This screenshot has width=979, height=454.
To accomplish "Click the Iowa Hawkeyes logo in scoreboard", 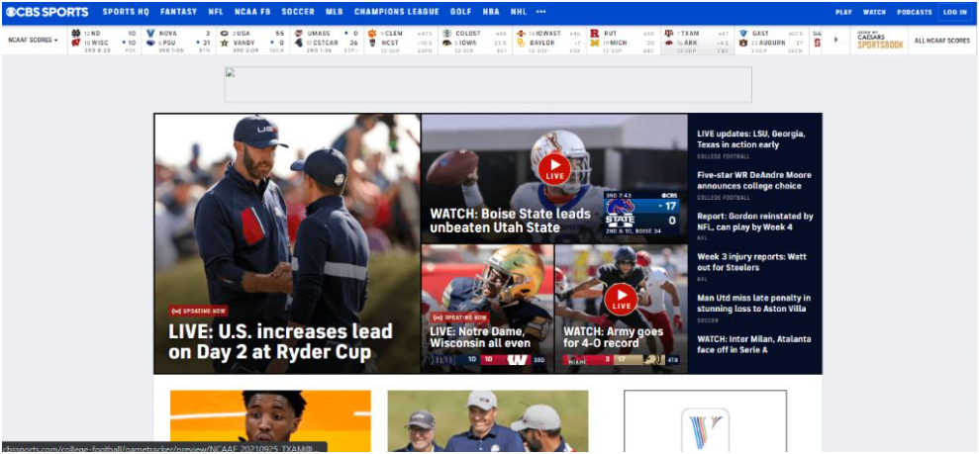I will click(446, 44).
